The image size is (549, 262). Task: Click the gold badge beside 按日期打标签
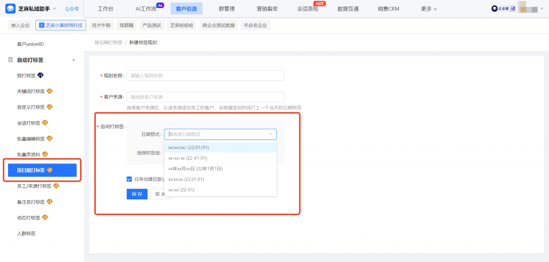[x=49, y=170]
